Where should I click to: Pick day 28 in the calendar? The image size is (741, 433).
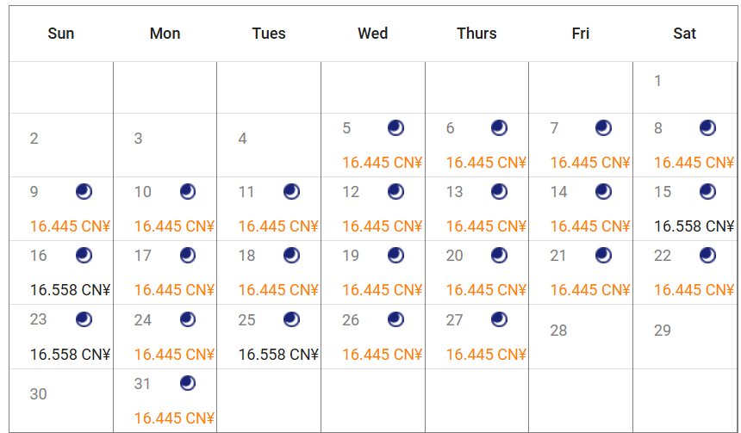click(558, 331)
